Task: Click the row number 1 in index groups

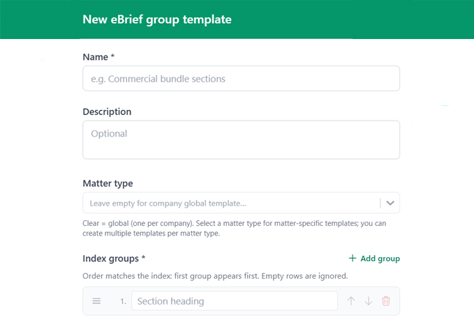Action: pos(122,301)
